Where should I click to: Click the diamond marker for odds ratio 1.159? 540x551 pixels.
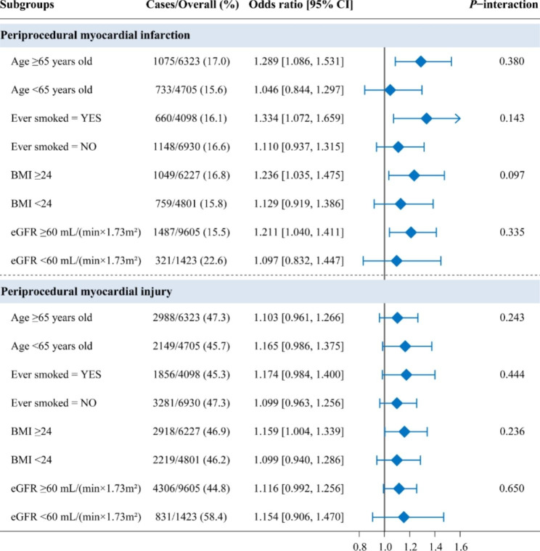(x=404, y=431)
